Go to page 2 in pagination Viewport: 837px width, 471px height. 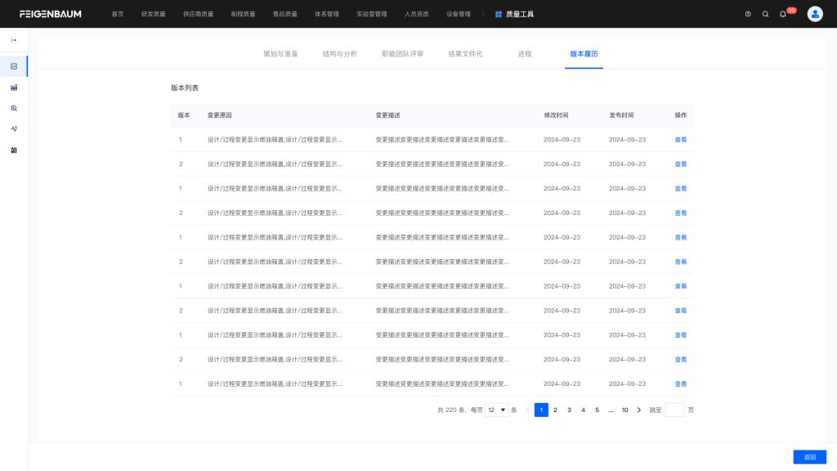click(x=555, y=410)
